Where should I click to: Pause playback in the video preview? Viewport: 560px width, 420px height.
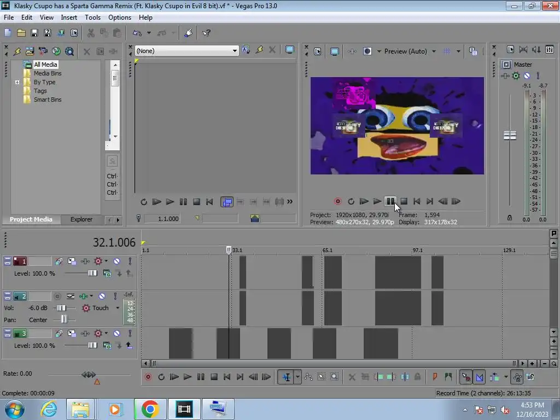pyautogui.click(x=390, y=201)
